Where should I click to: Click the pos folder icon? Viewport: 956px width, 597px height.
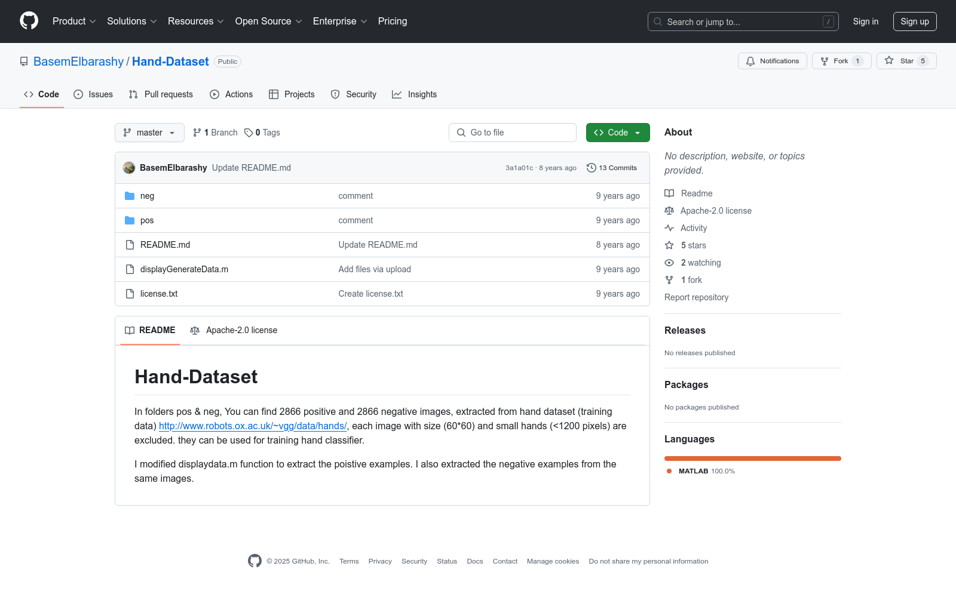pyautogui.click(x=130, y=220)
